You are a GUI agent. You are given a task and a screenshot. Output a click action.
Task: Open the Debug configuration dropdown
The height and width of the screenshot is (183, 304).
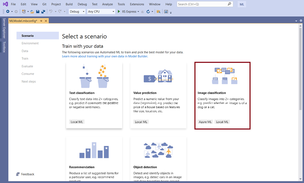coord(77,12)
